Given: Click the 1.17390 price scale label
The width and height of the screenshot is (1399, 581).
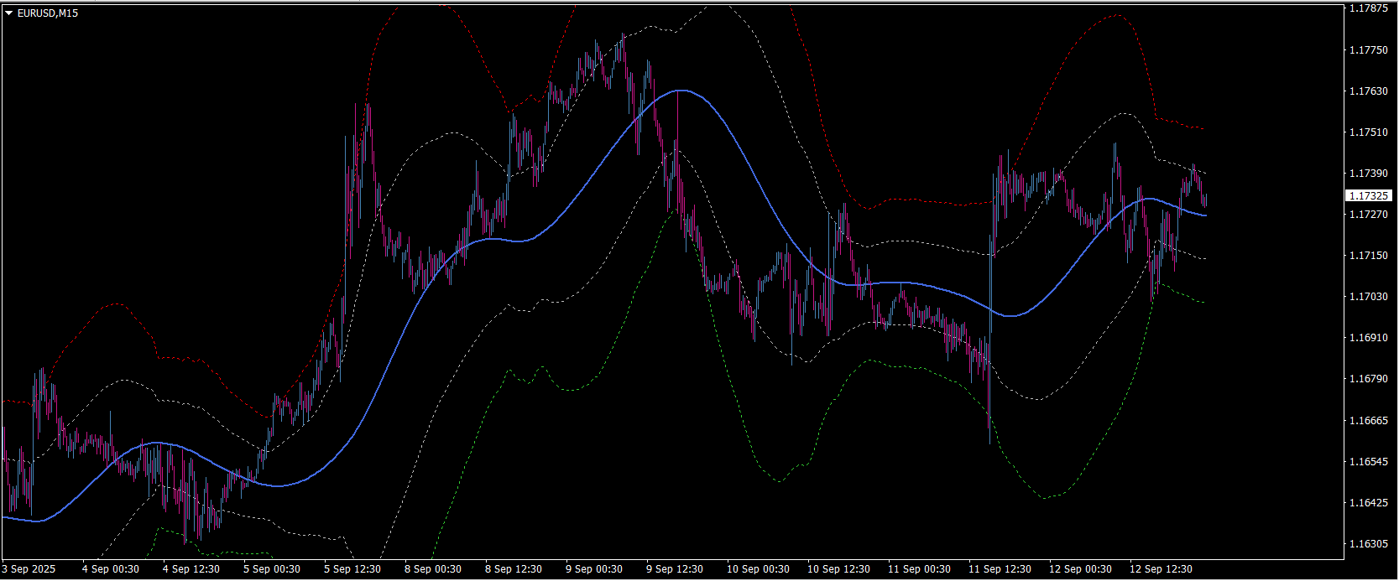Looking at the screenshot, I should pyautogui.click(x=1368, y=174).
